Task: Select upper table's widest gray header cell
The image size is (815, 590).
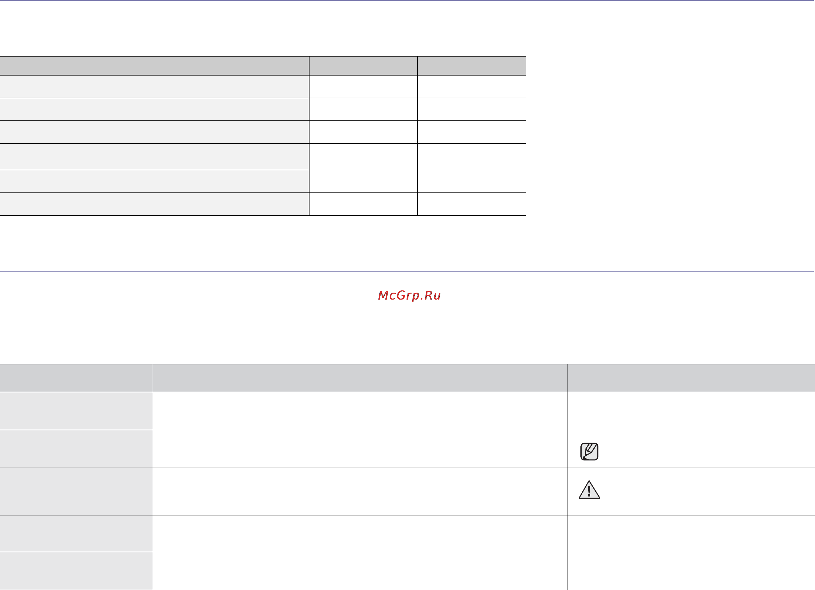Action: [x=155, y=66]
